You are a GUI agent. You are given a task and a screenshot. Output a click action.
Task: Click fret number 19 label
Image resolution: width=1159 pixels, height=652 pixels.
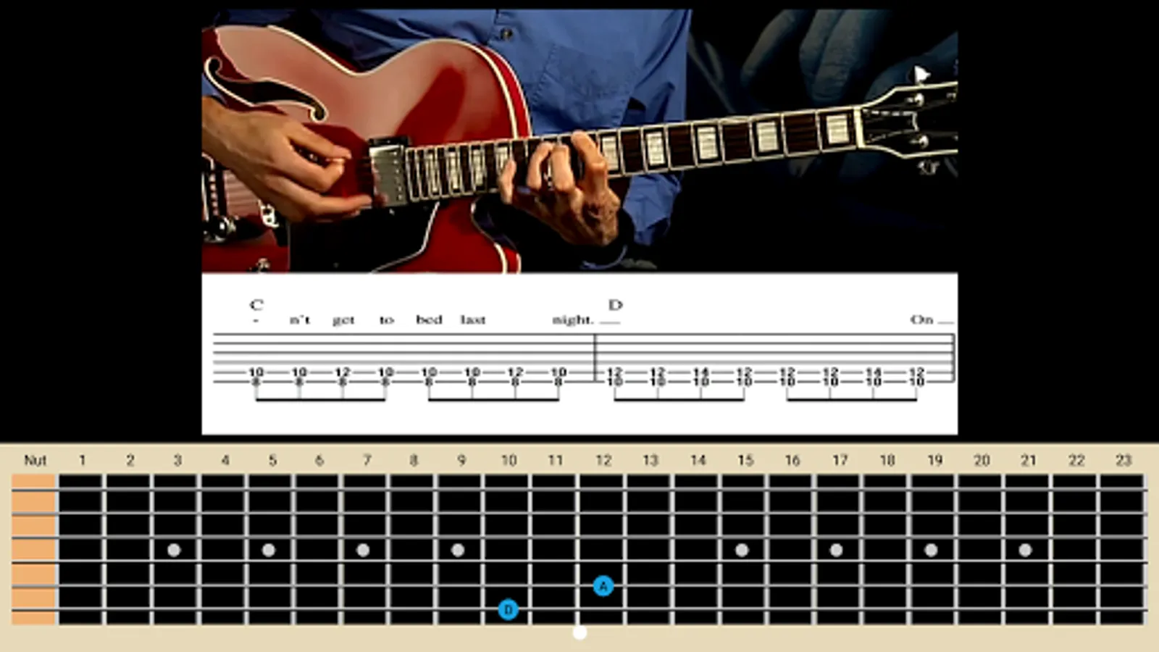click(x=935, y=460)
